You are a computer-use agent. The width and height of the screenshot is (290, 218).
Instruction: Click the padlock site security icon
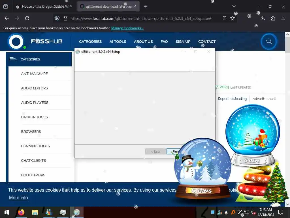[65, 18]
